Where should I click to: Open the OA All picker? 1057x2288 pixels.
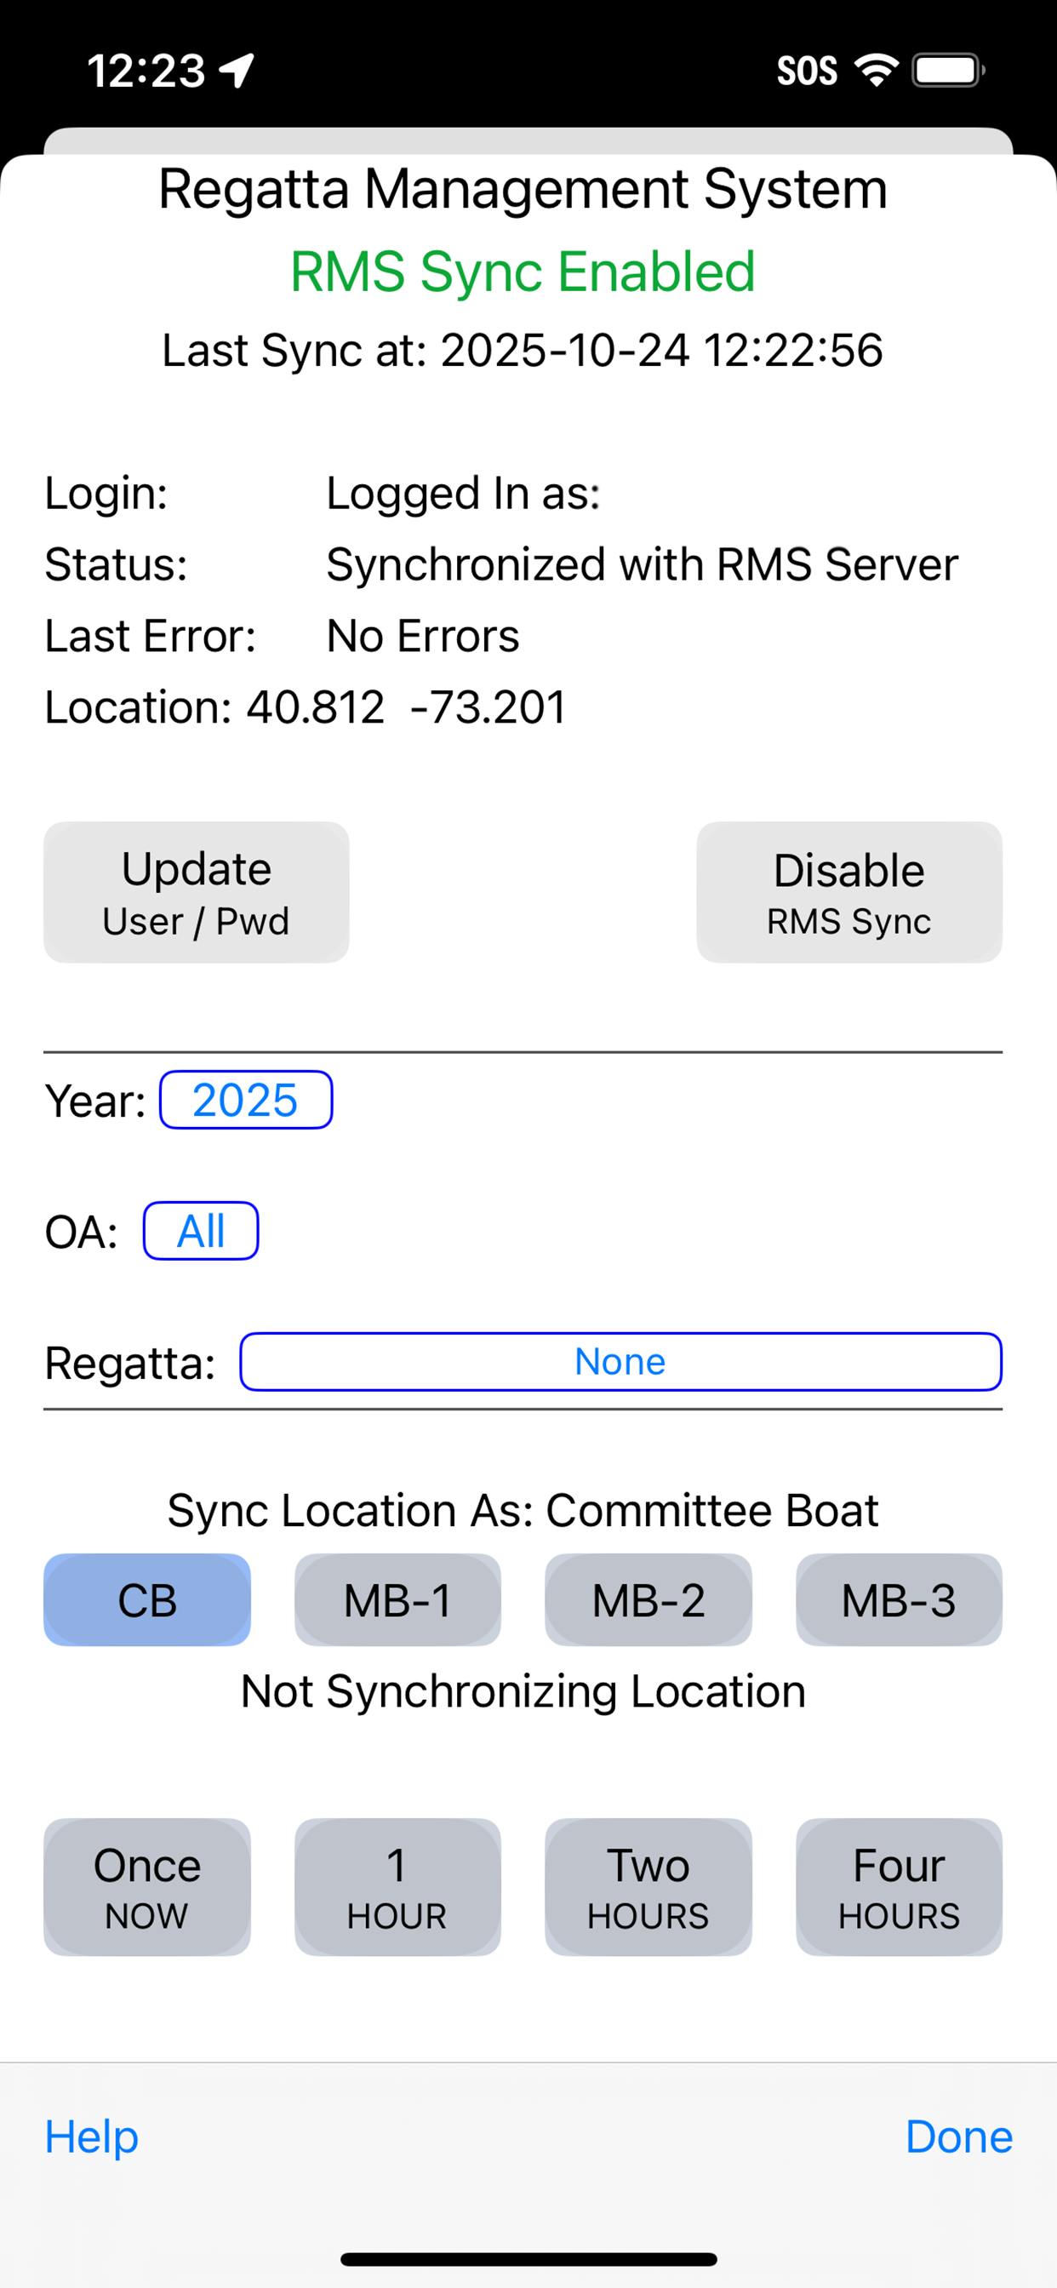pyautogui.click(x=201, y=1231)
